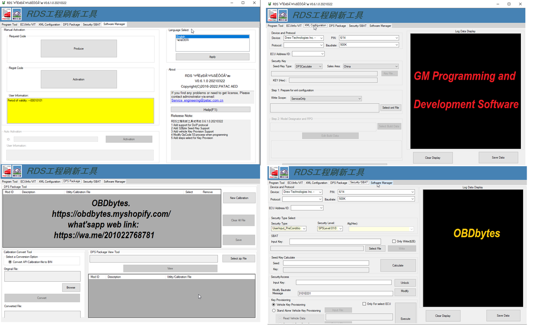Click the red PATAC logo in activation window header
The height and width of the screenshot is (326, 536).
(x=7, y=15)
